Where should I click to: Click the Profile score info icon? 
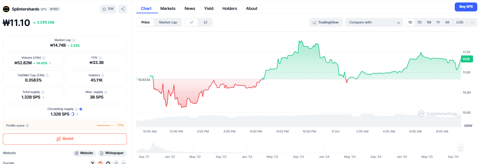(27, 125)
